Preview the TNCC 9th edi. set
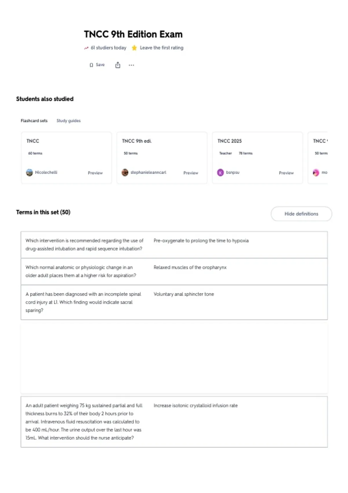Image resolution: width=348 pixels, height=493 pixels. (x=191, y=173)
